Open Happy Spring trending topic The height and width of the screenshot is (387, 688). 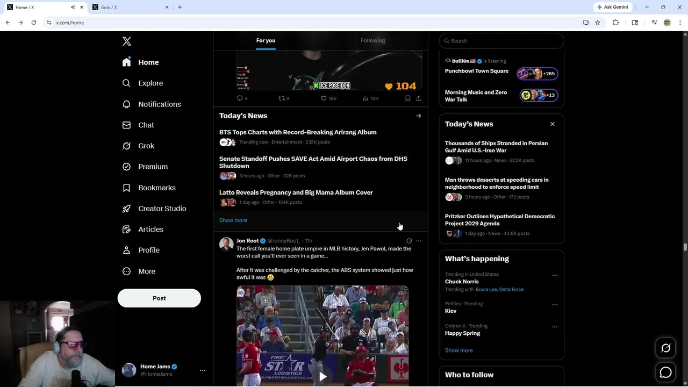[462, 333]
